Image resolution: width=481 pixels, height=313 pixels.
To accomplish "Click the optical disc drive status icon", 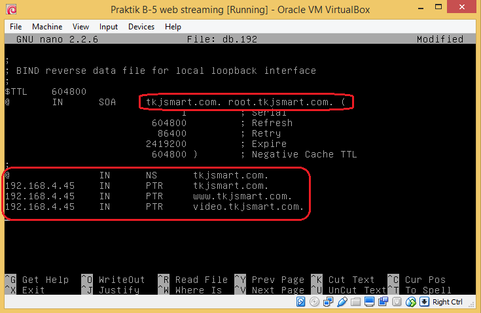I will coord(314,302).
